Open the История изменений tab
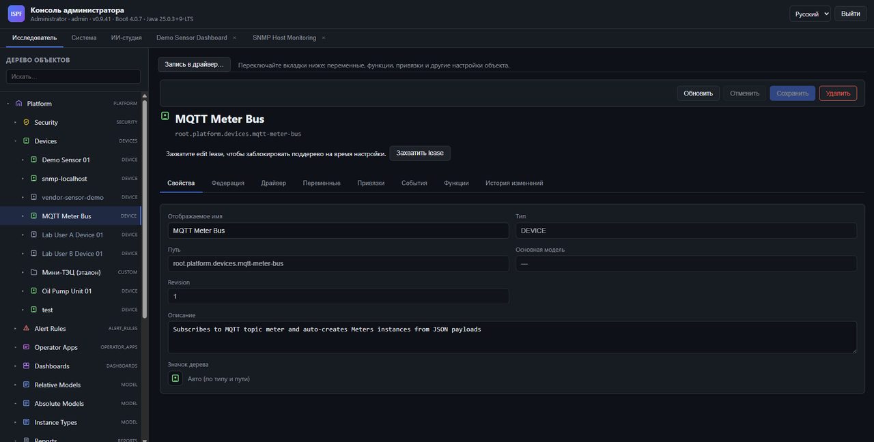874x442 pixels. [x=514, y=183]
